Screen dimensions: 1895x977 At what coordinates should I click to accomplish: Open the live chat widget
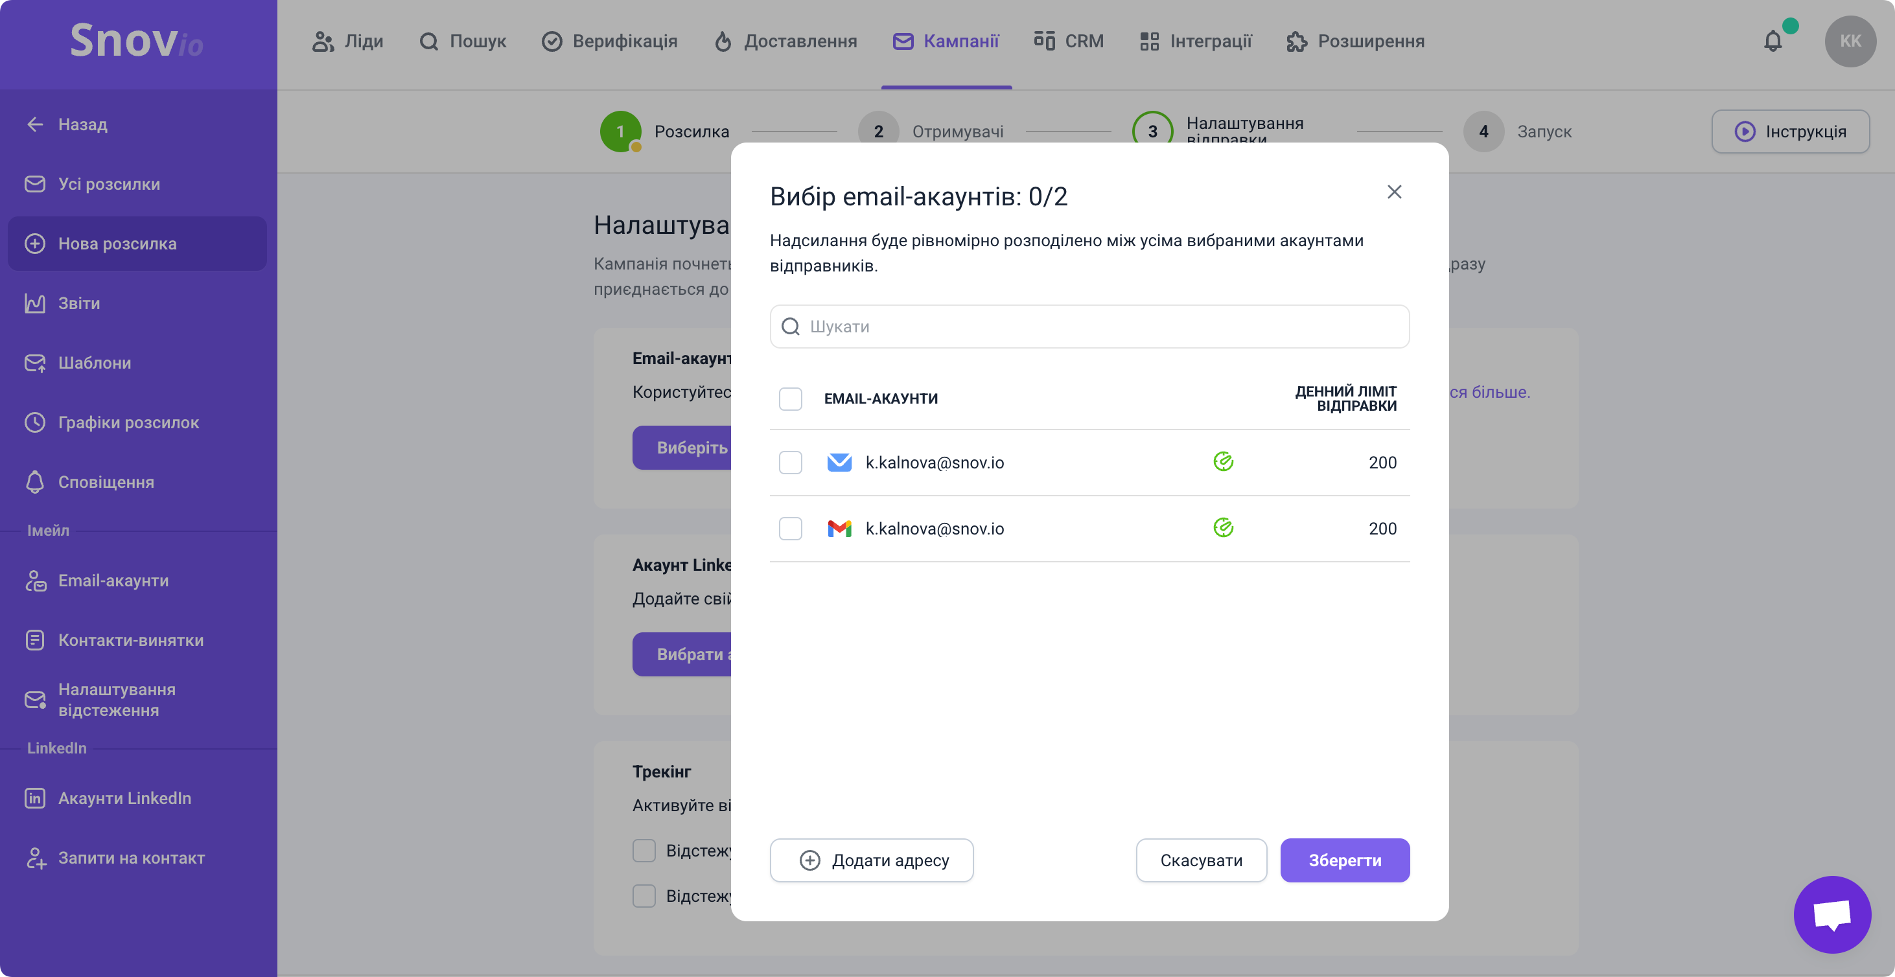[x=1831, y=915]
